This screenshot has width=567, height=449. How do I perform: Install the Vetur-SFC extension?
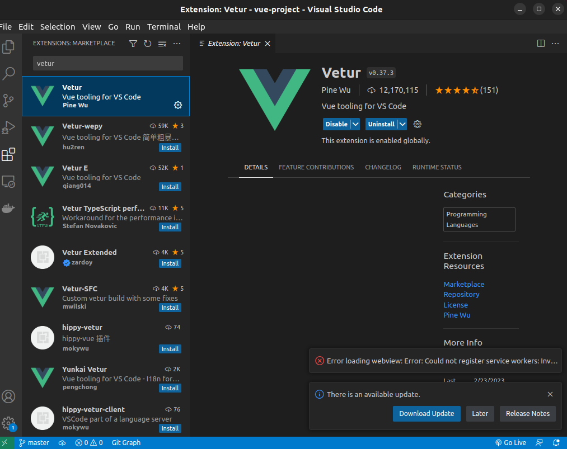pos(170,308)
